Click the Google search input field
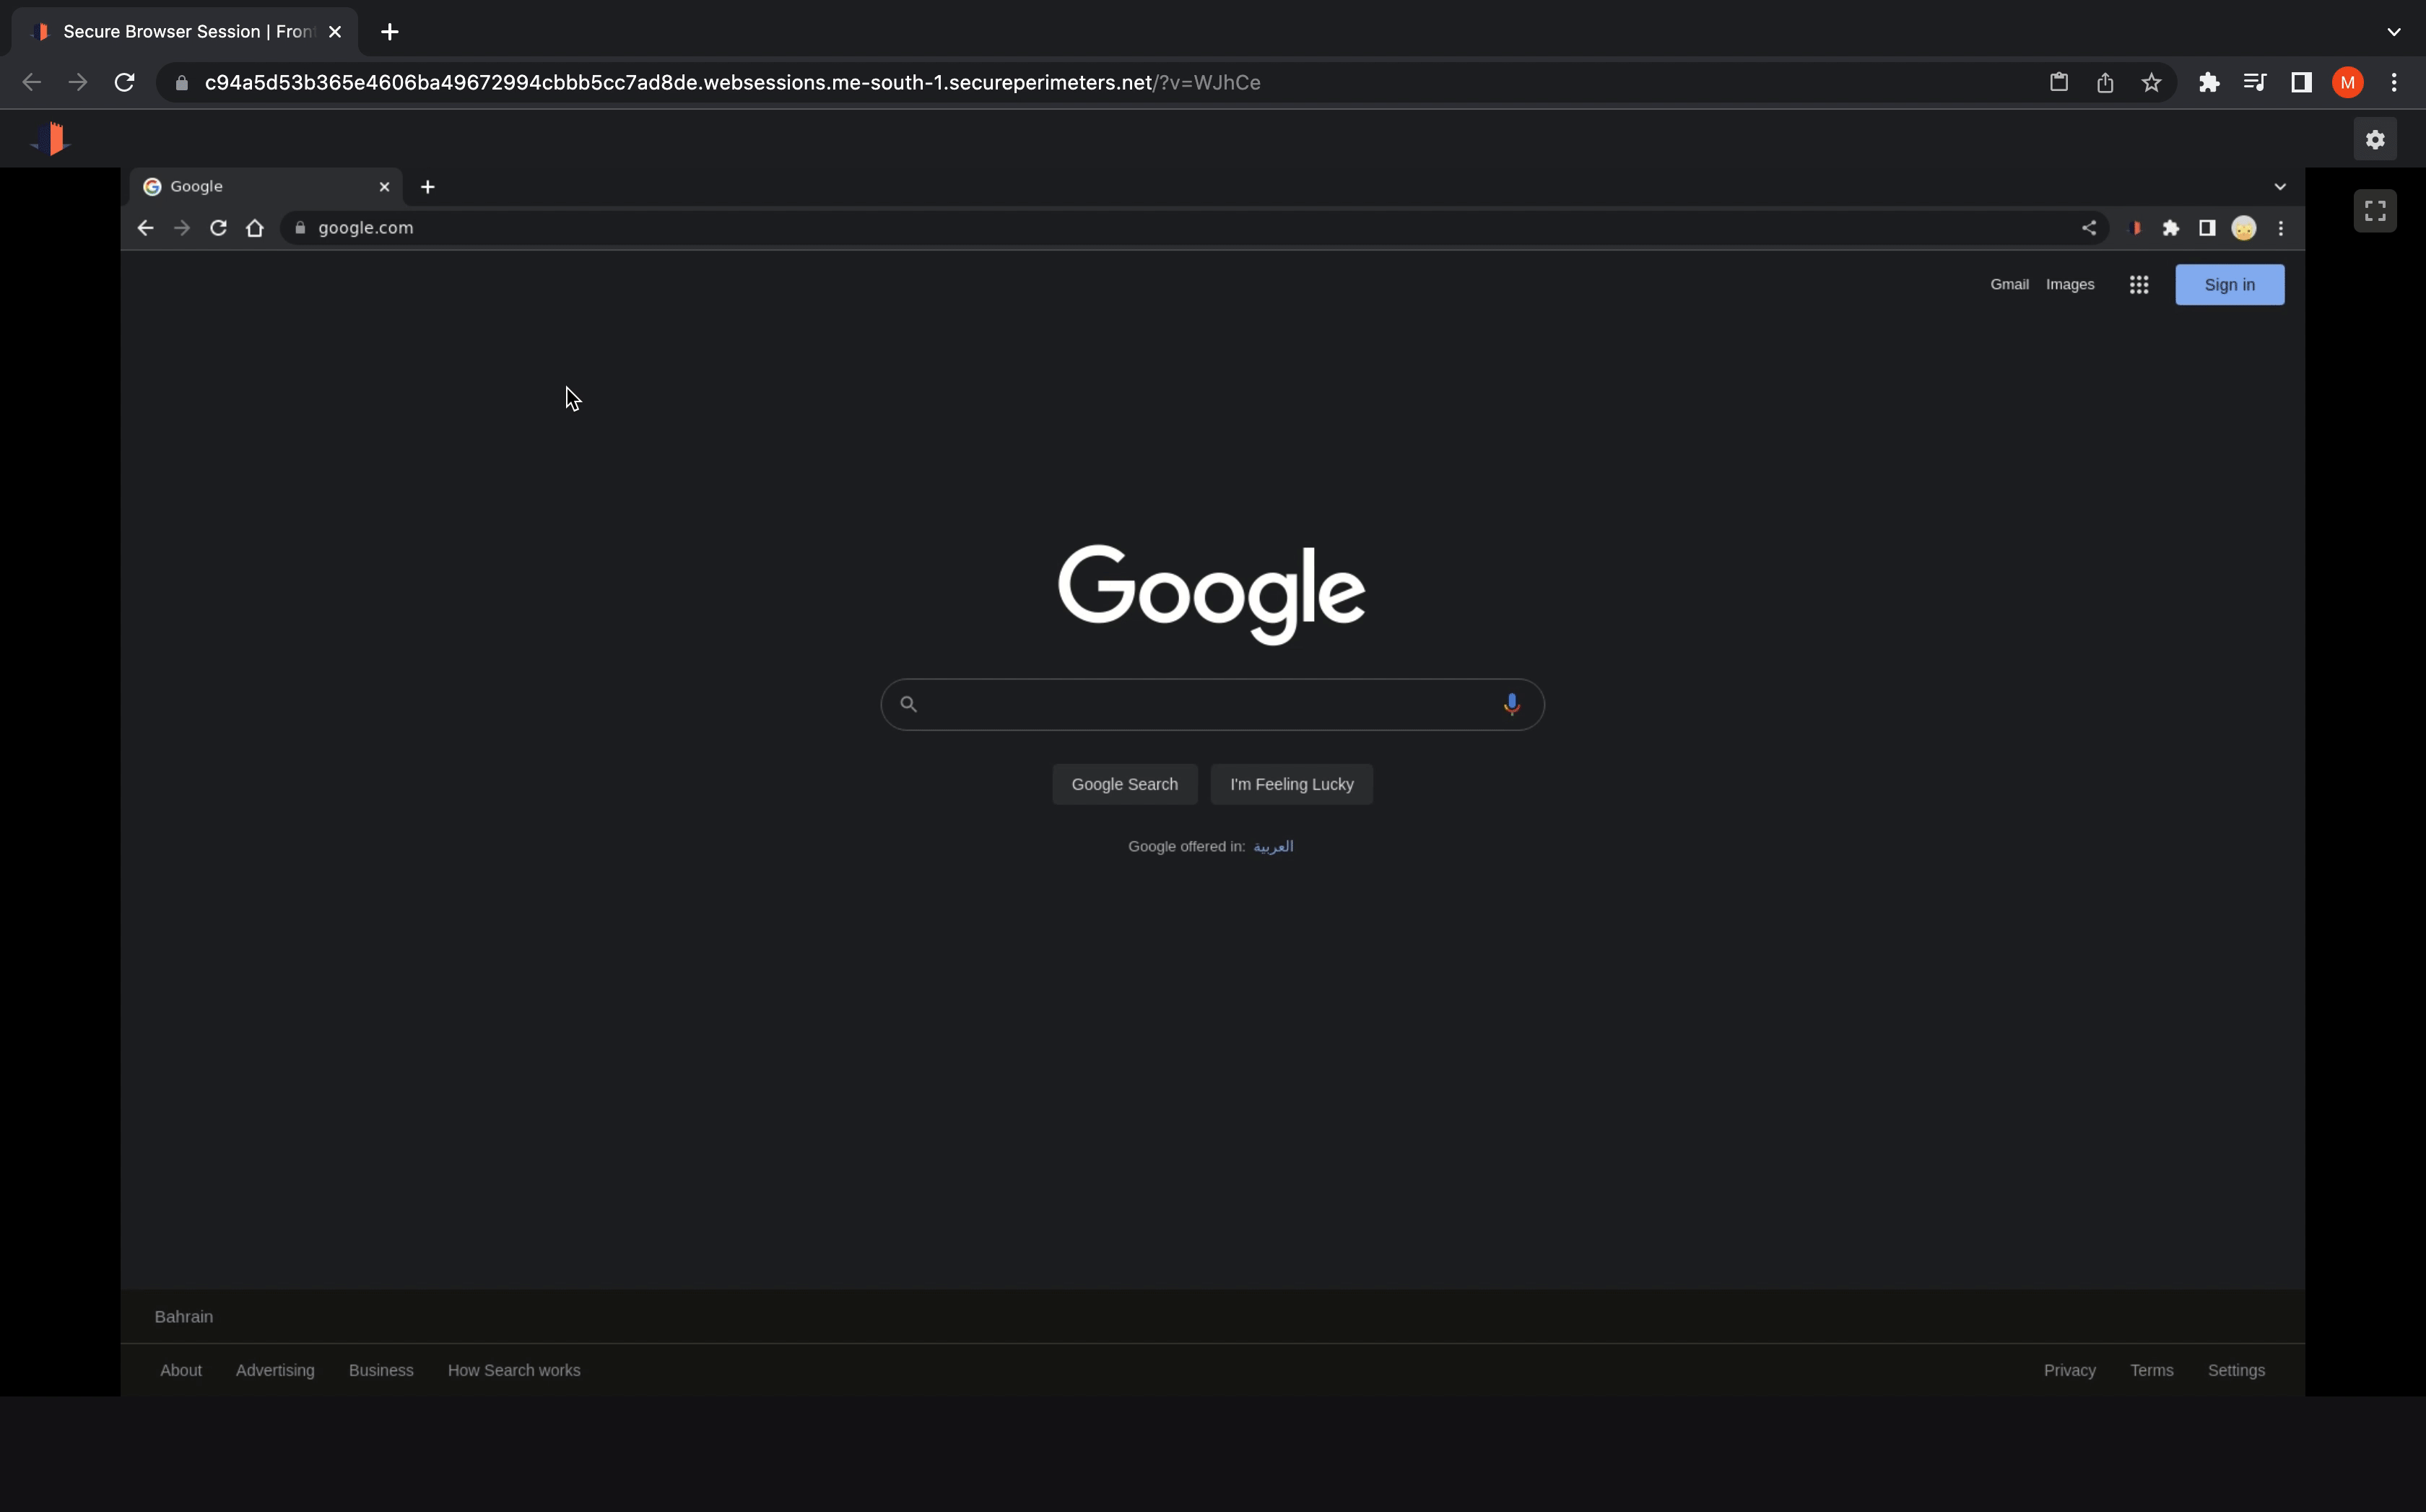2426x1512 pixels. tap(1210, 704)
